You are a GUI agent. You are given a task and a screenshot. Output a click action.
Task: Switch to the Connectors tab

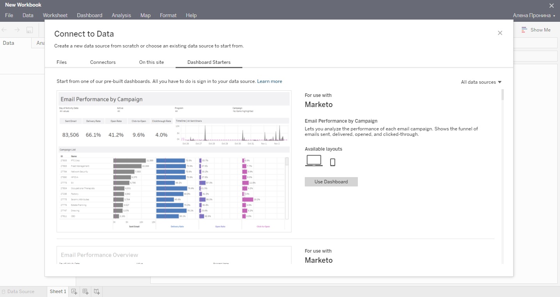[103, 62]
